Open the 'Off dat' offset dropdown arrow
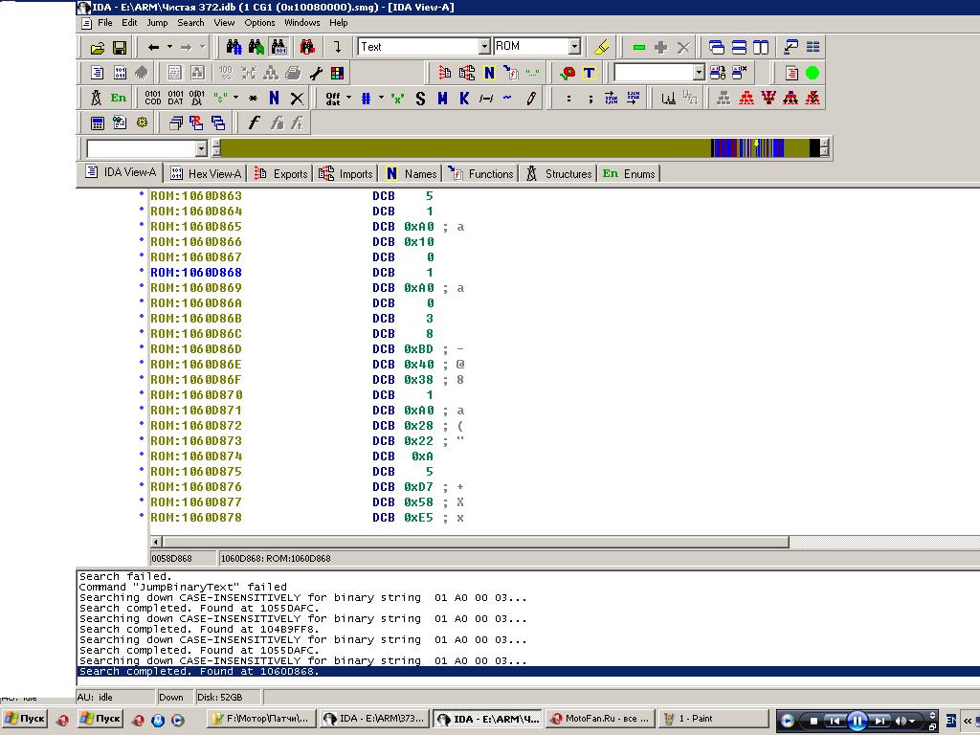 click(348, 99)
